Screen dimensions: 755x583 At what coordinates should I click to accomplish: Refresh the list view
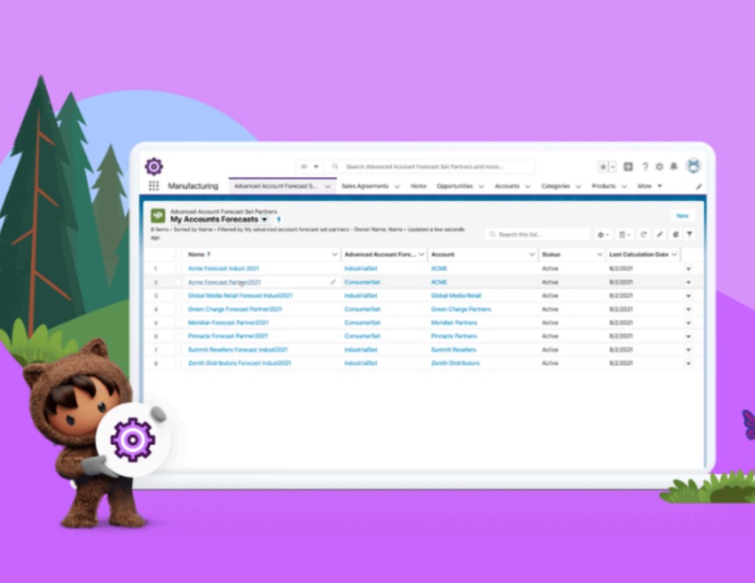tap(643, 234)
